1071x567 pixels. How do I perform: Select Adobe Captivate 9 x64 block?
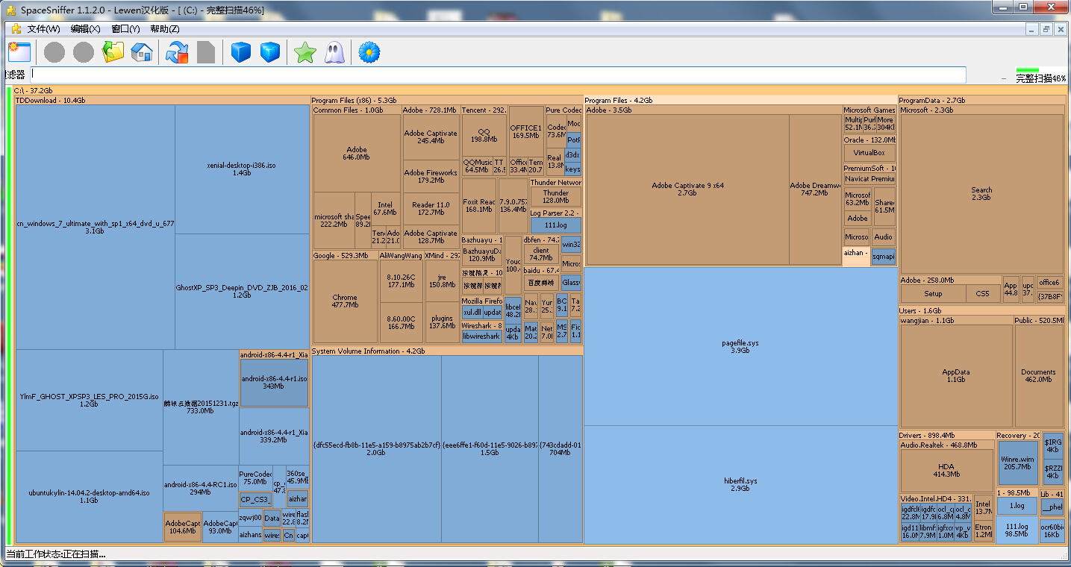click(x=687, y=189)
